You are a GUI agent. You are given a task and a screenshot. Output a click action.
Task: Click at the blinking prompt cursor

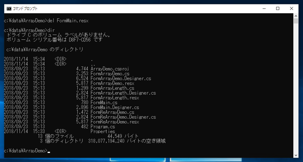(49, 152)
